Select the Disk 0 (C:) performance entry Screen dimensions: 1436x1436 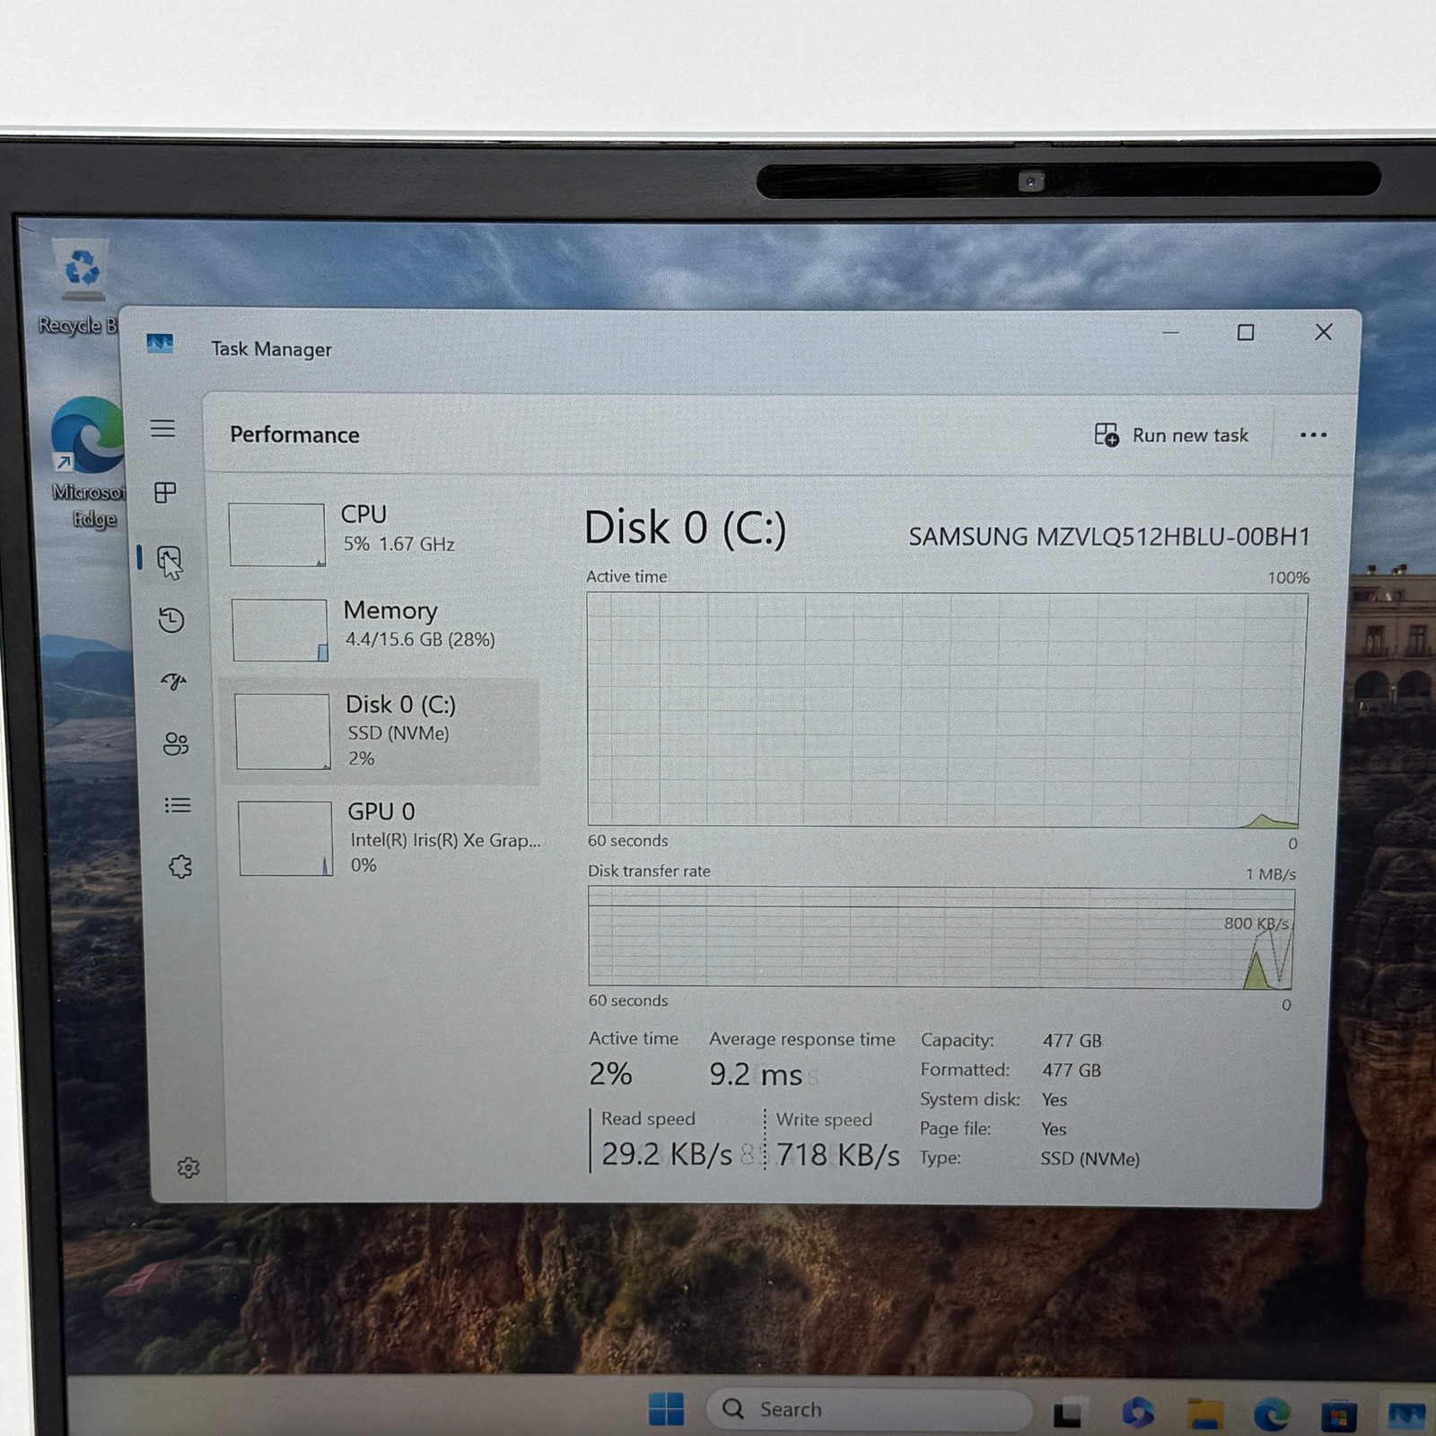click(x=381, y=732)
